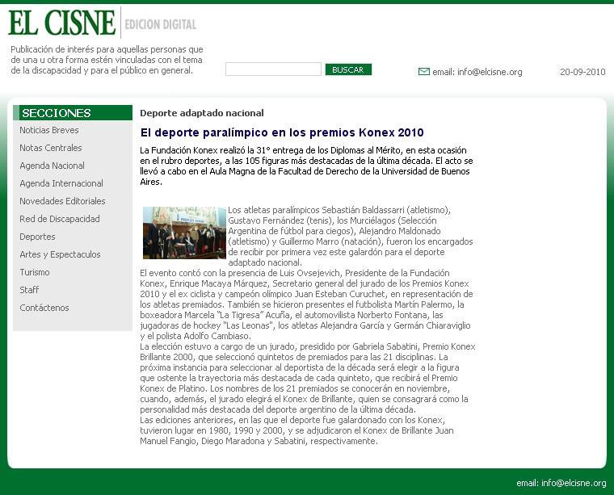614x495 pixels.
Task: Open Red de Discapacidad section
Action: (x=60, y=219)
